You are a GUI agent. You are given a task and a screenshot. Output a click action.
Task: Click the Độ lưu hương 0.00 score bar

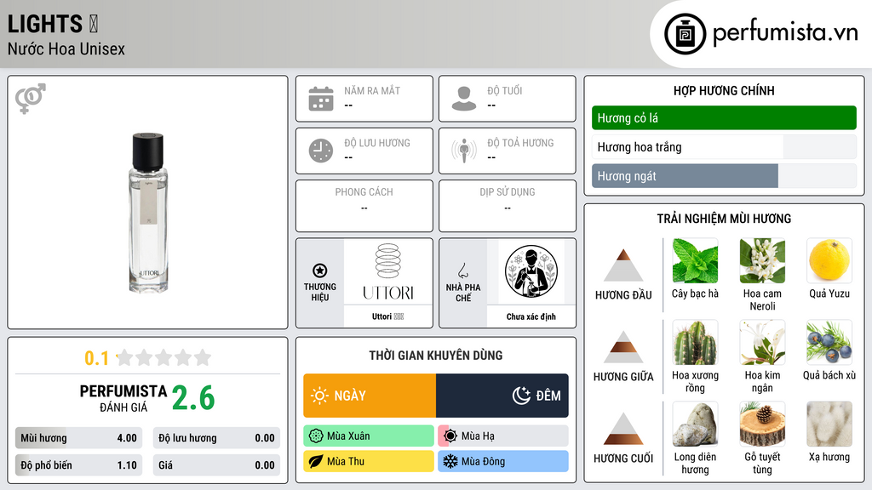pyautogui.click(x=216, y=438)
